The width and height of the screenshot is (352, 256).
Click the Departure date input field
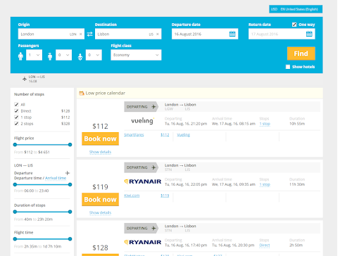205,34
